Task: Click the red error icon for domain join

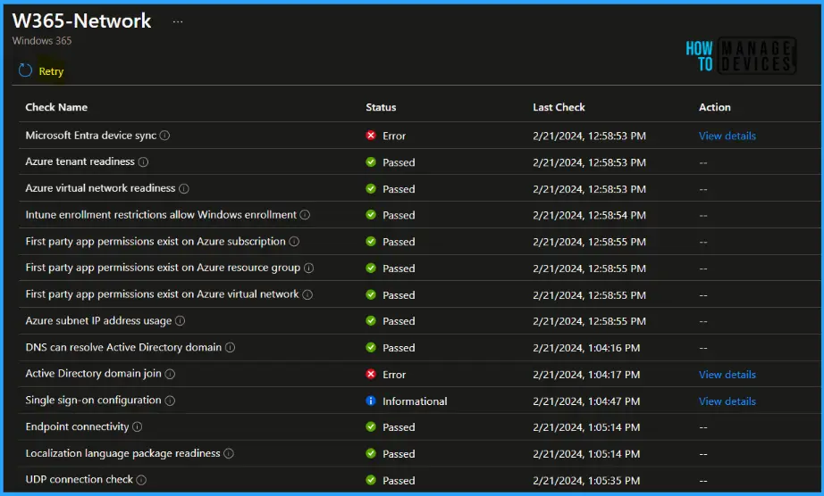Action: (371, 374)
